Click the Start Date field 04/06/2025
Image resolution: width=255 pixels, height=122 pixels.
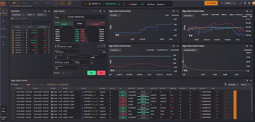point(63,62)
